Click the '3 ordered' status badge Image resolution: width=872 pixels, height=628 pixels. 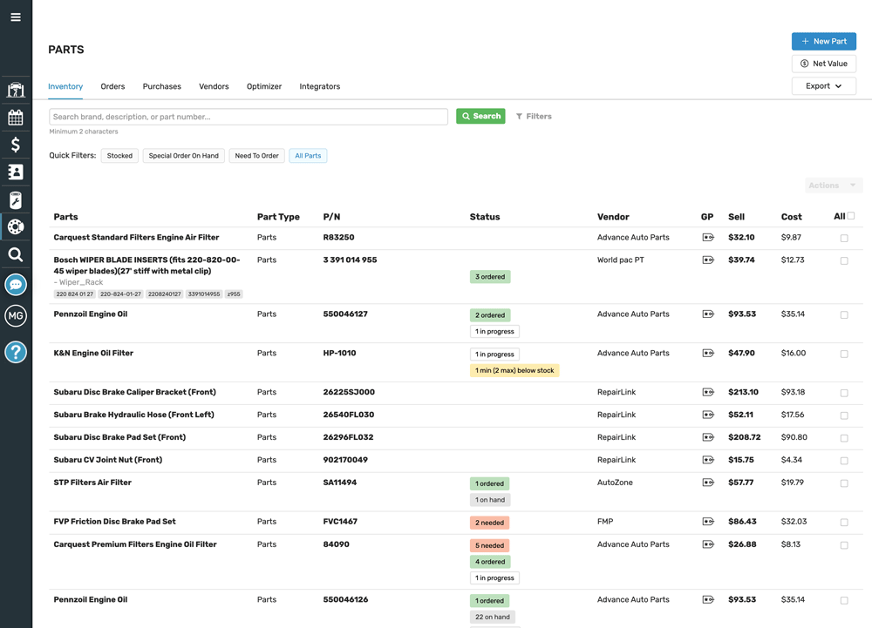(x=490, y=276)
